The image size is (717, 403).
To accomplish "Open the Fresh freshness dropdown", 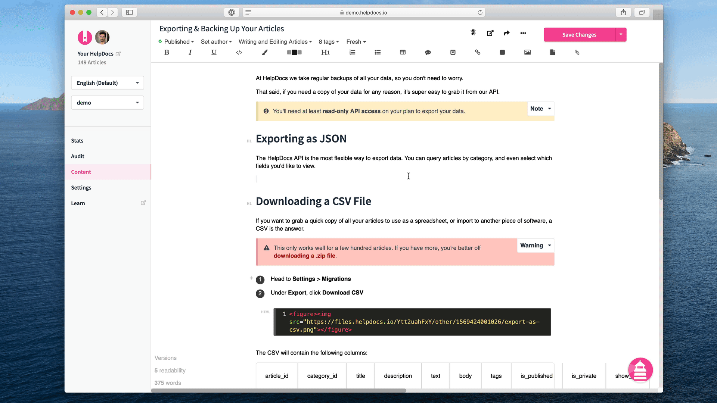I will (356, 42).
